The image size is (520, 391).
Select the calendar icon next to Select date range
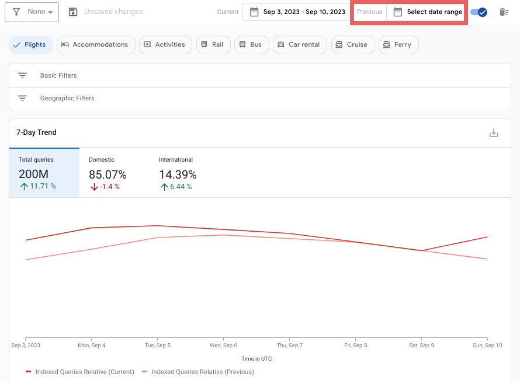coord(399,12)
